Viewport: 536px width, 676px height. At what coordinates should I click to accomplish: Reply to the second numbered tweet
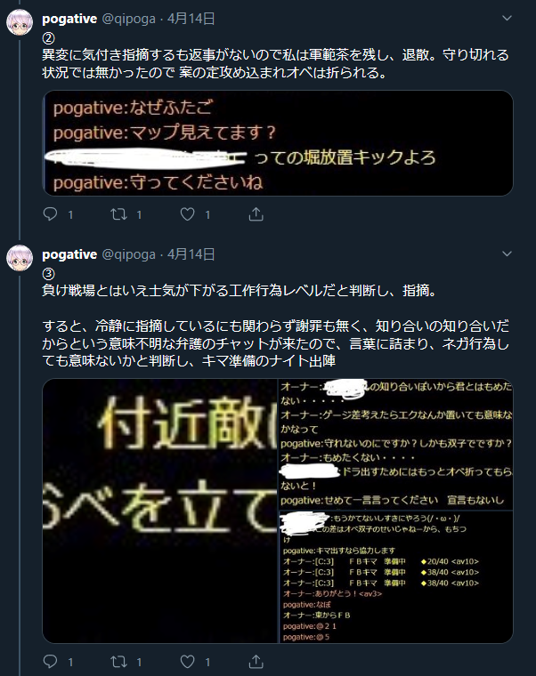pos(51,213)
